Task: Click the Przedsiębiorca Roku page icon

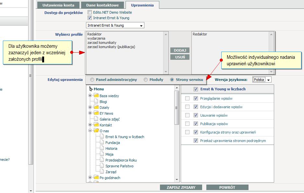Action: [x=102, y=160]
